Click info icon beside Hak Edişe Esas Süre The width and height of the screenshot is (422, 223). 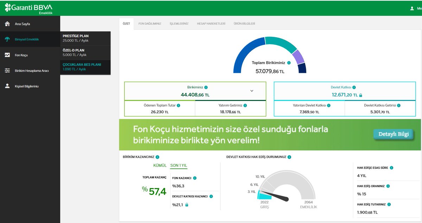(391, 168)
